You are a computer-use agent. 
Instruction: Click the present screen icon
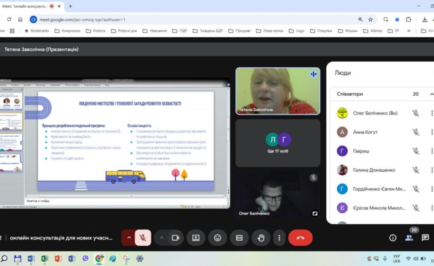tap(195, 238)
